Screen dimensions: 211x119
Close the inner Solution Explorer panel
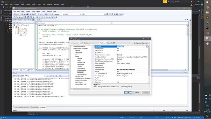coord(33,20)
